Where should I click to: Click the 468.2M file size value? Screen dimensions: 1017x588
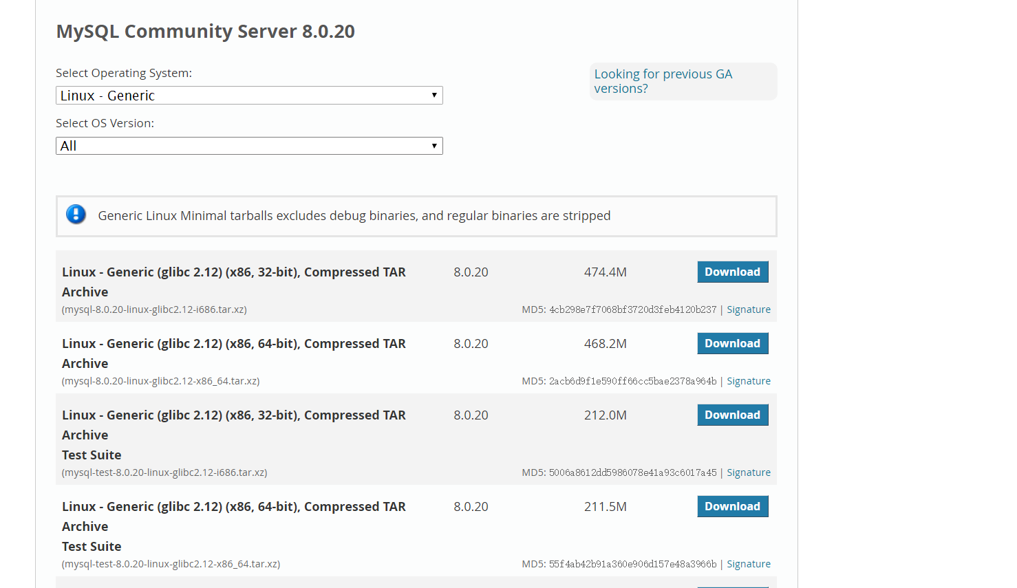(606, 344)
